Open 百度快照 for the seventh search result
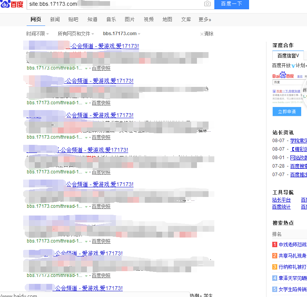This screenshot has width=307, height=297. pos(101,275)
